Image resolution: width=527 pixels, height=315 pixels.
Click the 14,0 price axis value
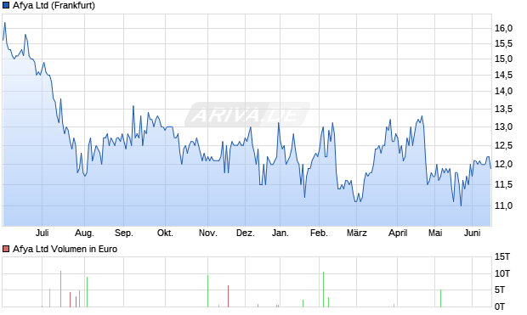(x=503, y=91)
